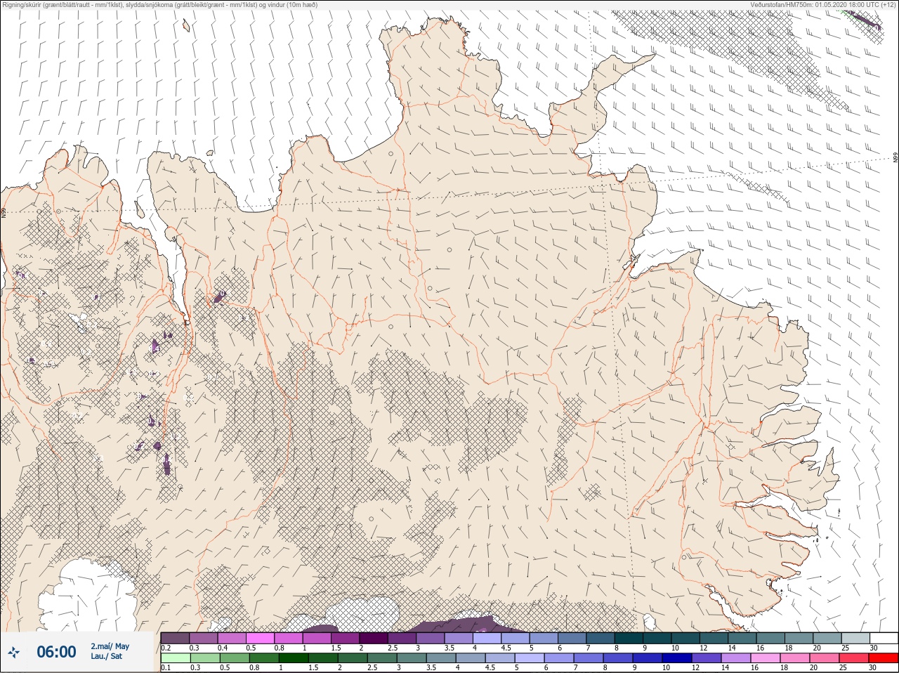
Task: Click the N99 label at right map edge
Action: pos(895,159)
